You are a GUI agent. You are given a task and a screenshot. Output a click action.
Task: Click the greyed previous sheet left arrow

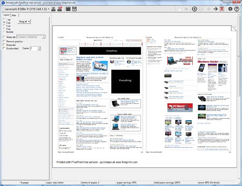[209, 9]
